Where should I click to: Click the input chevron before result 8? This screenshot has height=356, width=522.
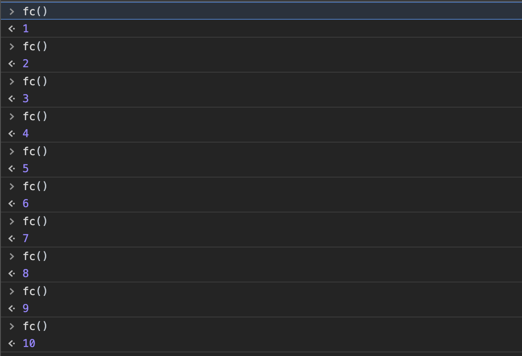pyautogui.click(x=12, y=256)
